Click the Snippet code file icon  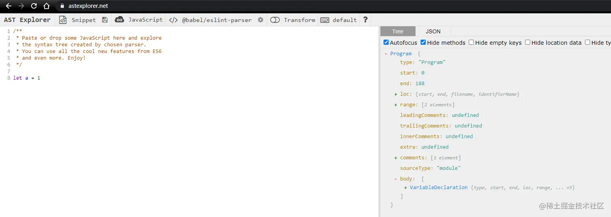[63, 20]
